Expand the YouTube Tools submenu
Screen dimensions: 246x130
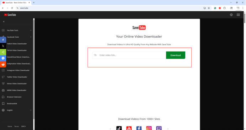tap(16, 31)
